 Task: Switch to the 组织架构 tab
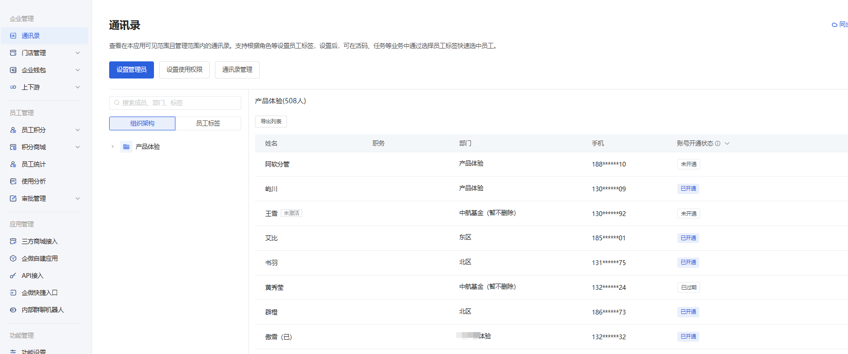coord(142,123)
